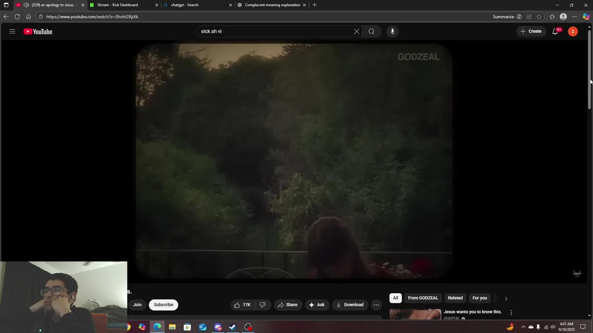Go to the YouTube home logo

pyautogui.click(x=38, y=31)
